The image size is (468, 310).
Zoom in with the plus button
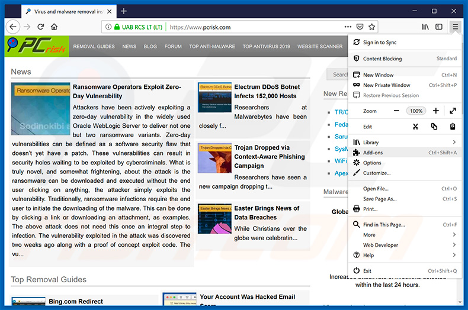coord(436,111)
